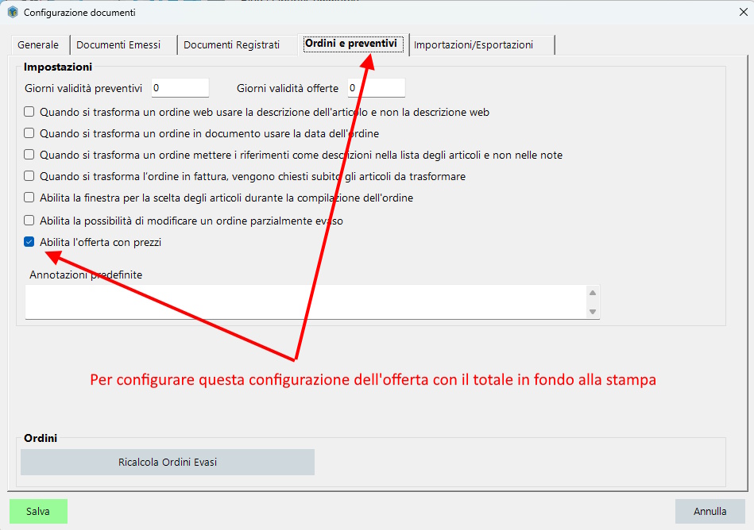Check the use order date option
The width and height of the screenshot is (754, 530).
click(29, 133)
